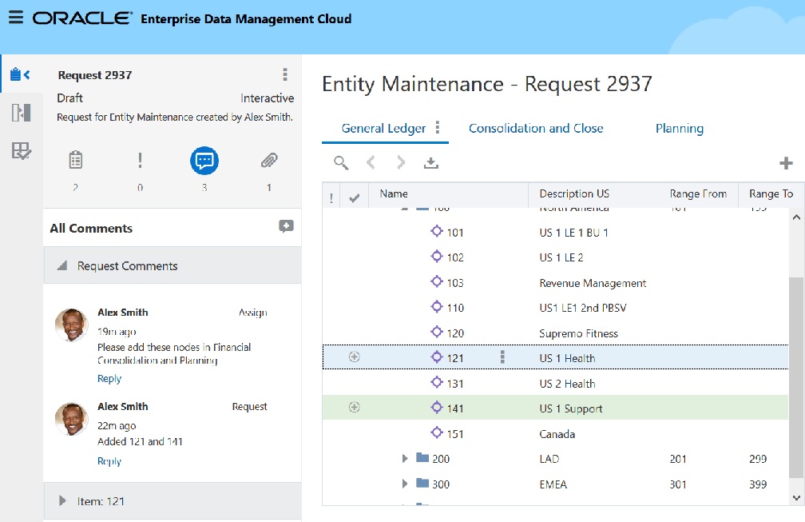Click added-node indicator on row 141
This screenshot has width=805, height=522.
[355, 407]
